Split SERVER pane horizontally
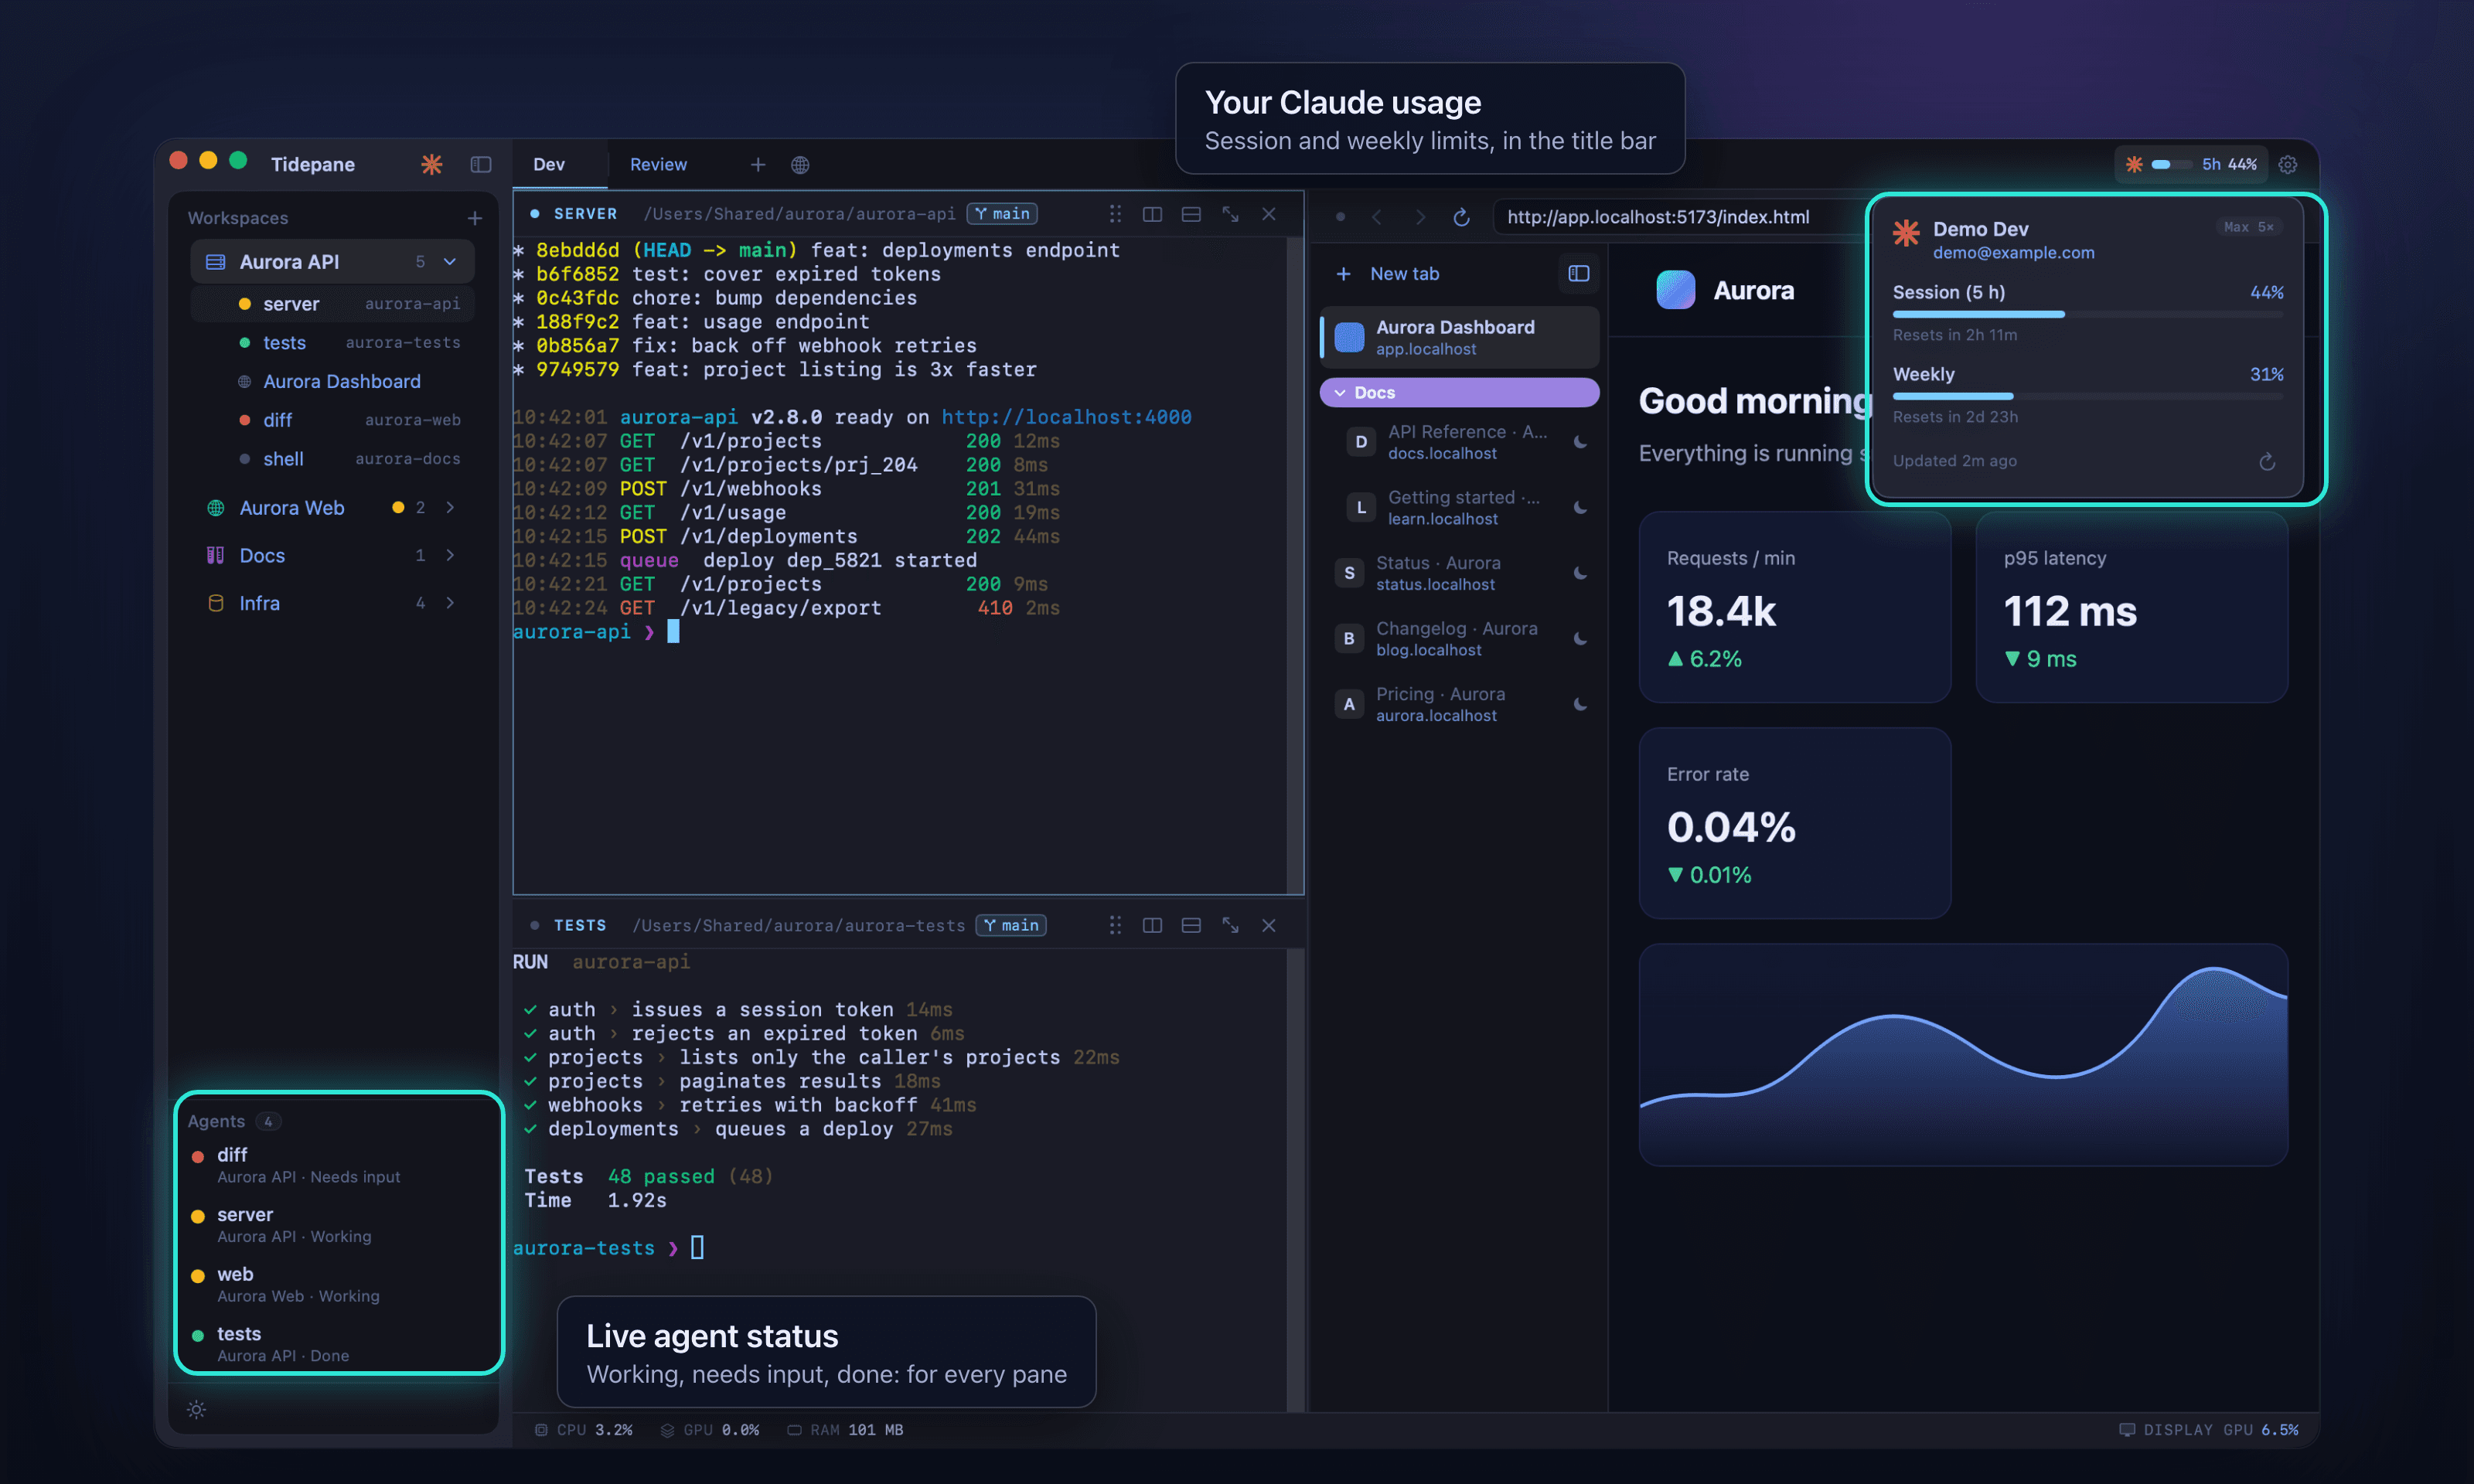Viewport: 2474px width, 1484px height. point(1191,214)
